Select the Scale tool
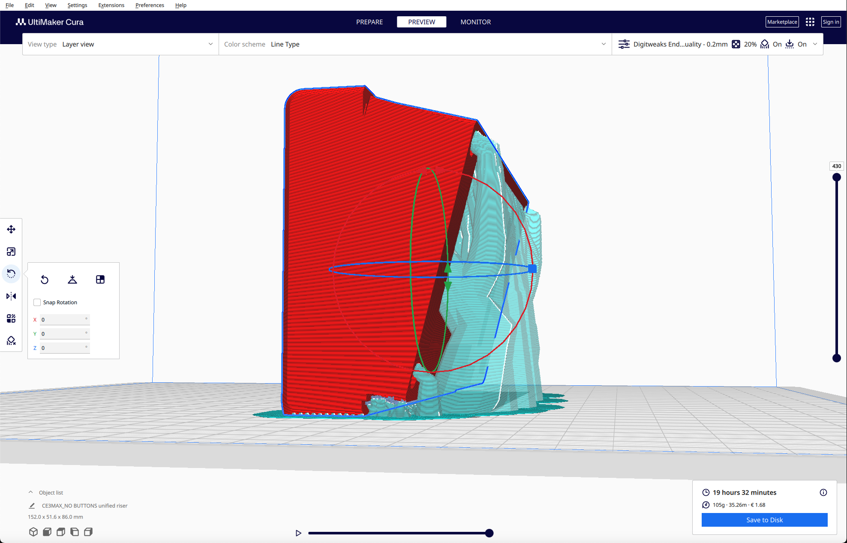Viewport: 847px width, 543px height. coord(11,252)
